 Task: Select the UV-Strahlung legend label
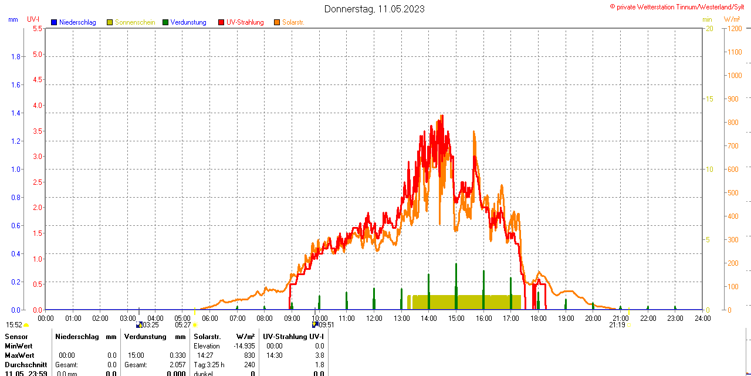(x=245, y=22)
